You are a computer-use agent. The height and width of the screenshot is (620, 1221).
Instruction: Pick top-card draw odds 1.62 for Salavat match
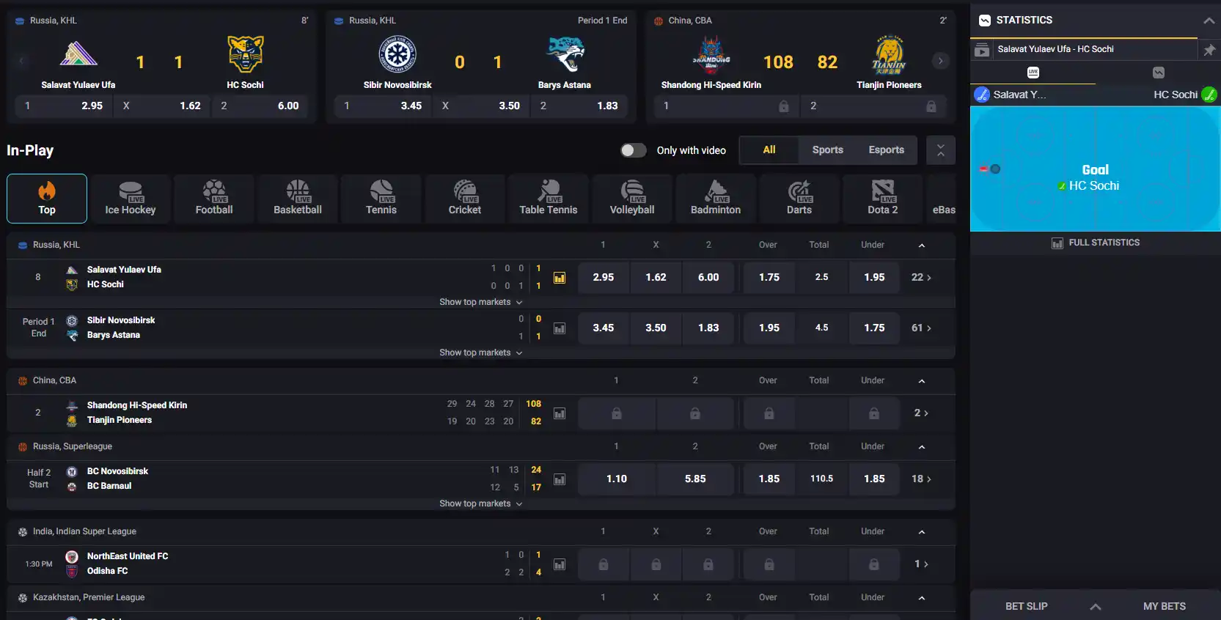click(162, 106)
